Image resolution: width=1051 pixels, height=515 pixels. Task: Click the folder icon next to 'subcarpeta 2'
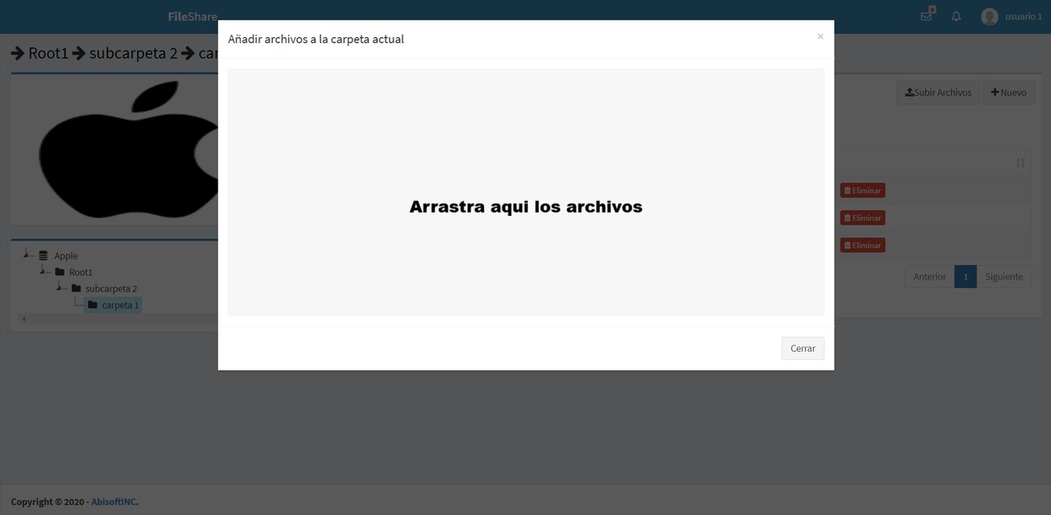75,289
